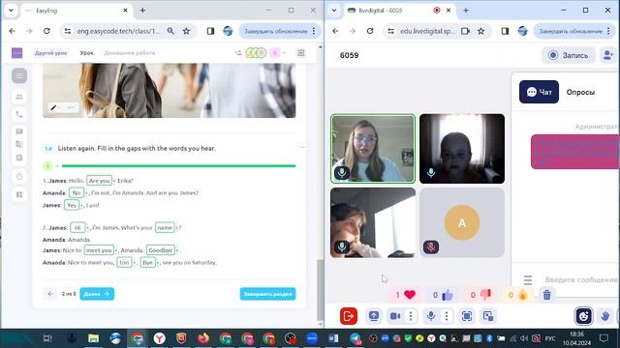Open the Домашняя работа tab
620x348 pixels.
pyautogui.click(x=129, y=53)
